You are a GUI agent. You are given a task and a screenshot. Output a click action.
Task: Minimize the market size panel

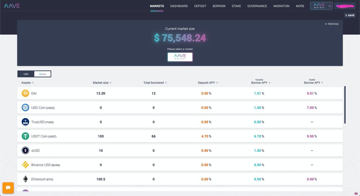tap(332, 24)
